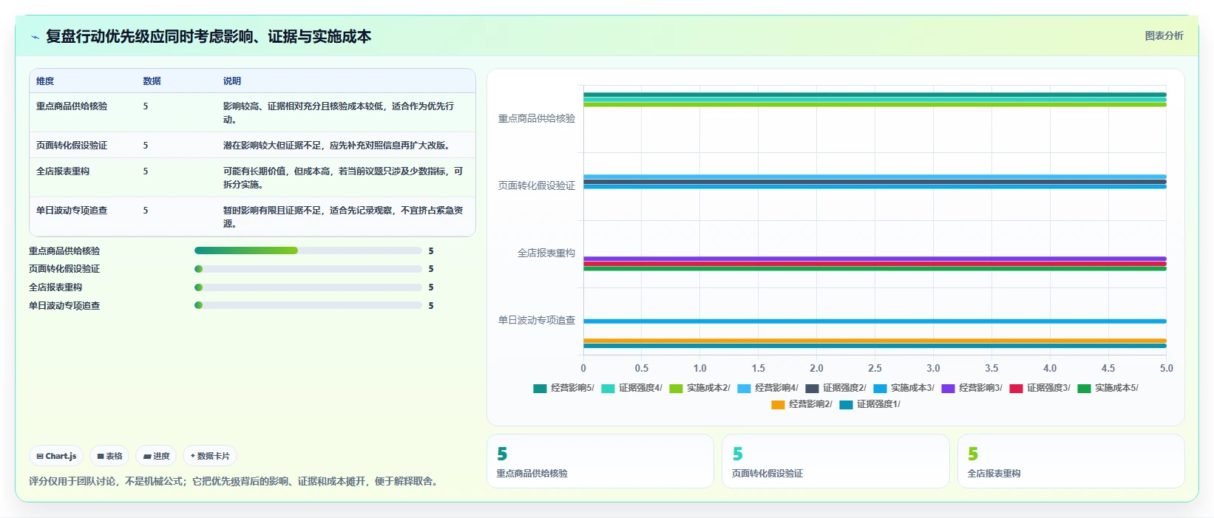This screenshot has height=518, width=1214.
Task: Click the 表格 tag chip
Action: (x=109, y=456)
